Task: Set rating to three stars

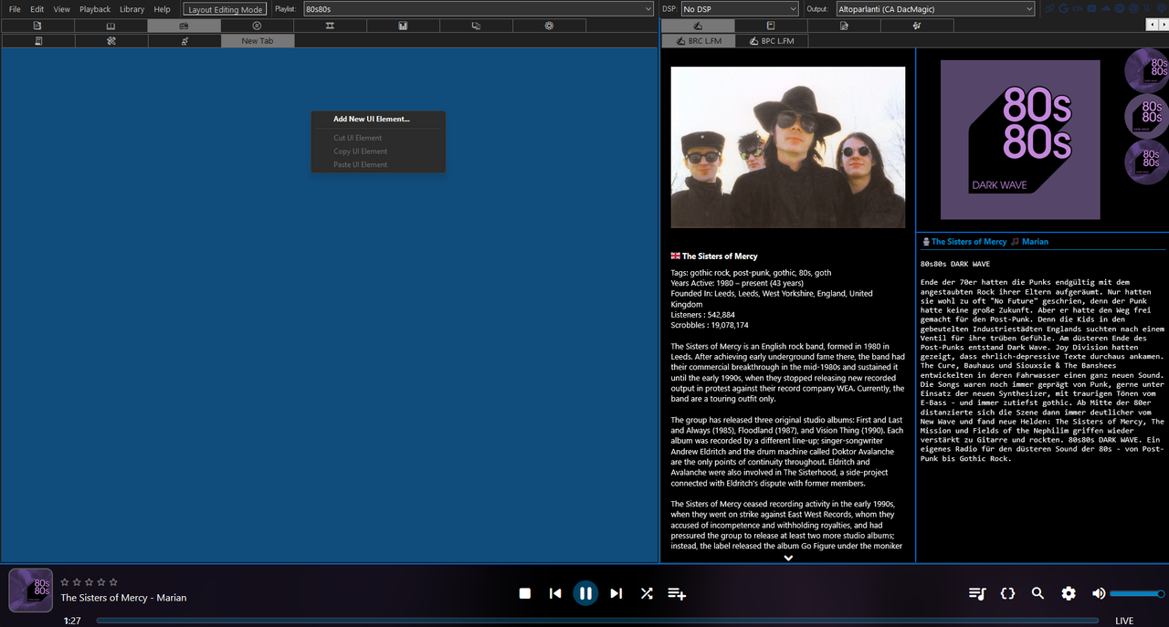Action: [90, 581]
